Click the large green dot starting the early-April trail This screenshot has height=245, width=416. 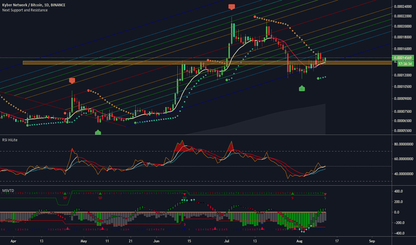(x=28, y=125)
